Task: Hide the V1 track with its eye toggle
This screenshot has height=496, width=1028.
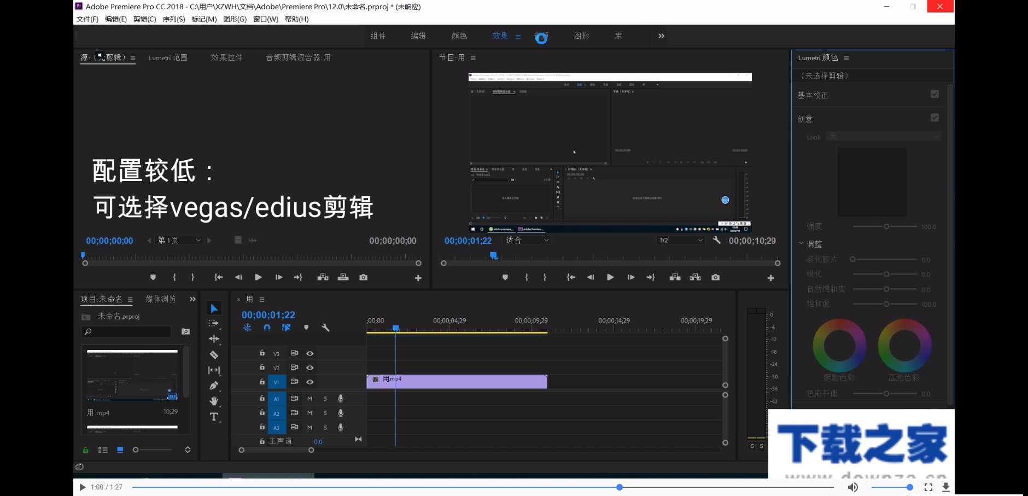Action: pos(309,382)
